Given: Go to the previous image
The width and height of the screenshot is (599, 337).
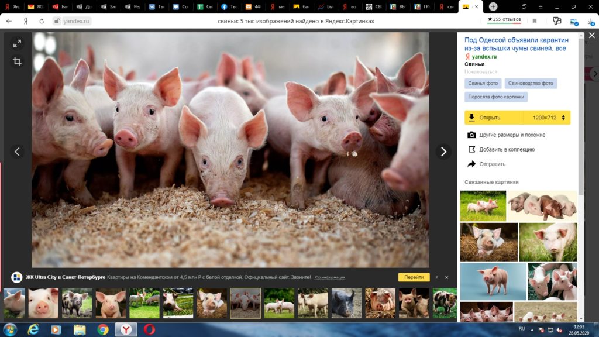Looking at the screenshot, I should 17,152.
